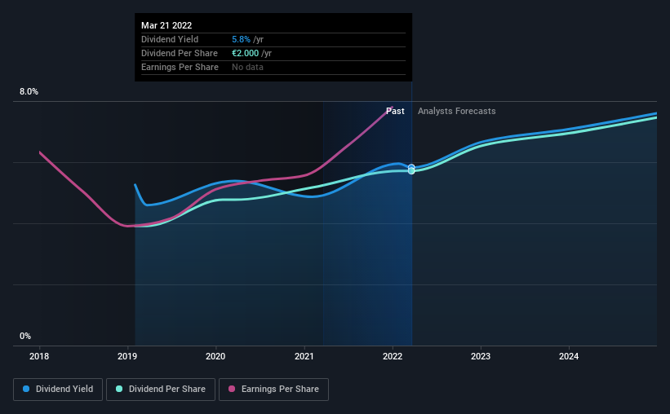This screenshot has height=414, width=670.
Task: Click the Past label on chart
Action: 395,111
